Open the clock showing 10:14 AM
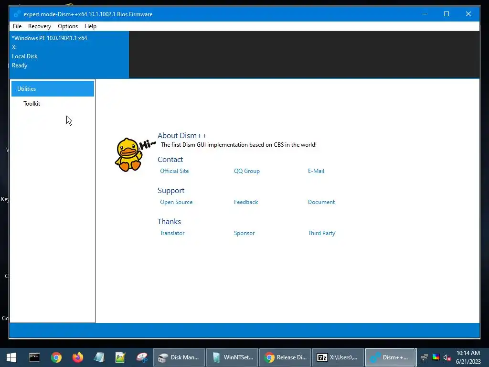The height and width of the screenshot is (367, 489). coord(468,357)
